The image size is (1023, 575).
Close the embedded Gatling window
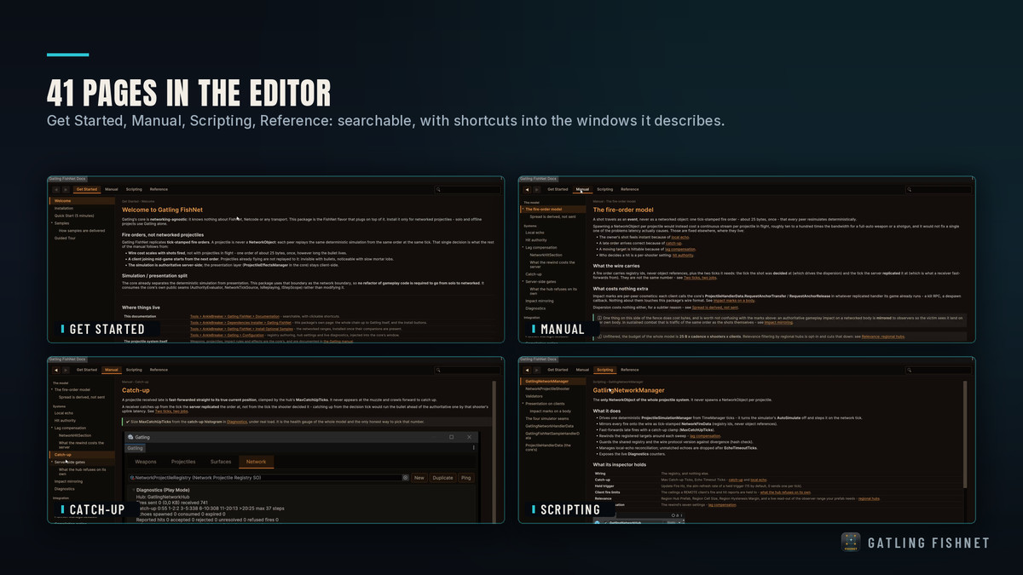click(x=469, y=437)
